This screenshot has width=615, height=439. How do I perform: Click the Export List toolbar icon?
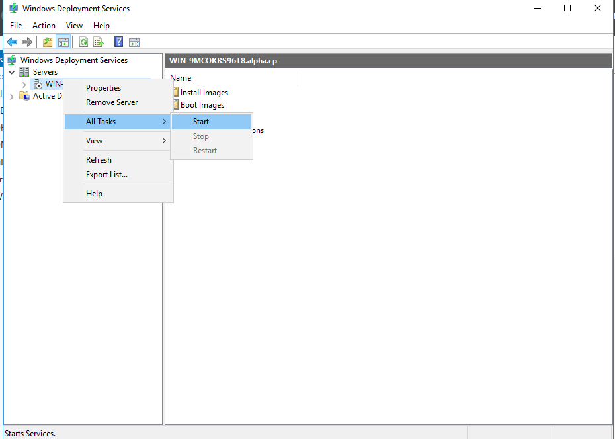99,42
